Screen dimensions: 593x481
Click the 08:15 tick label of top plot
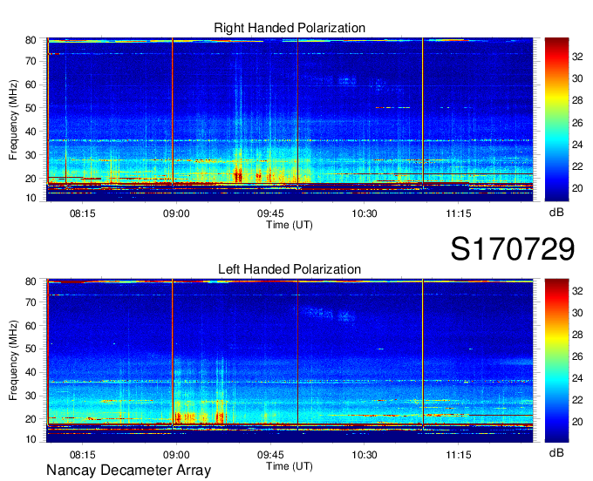click(83, 213)
